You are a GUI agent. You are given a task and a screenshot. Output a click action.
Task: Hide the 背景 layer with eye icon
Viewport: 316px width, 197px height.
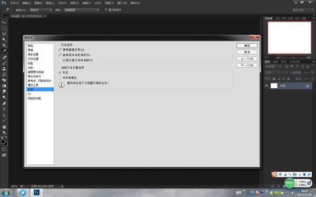266,86
